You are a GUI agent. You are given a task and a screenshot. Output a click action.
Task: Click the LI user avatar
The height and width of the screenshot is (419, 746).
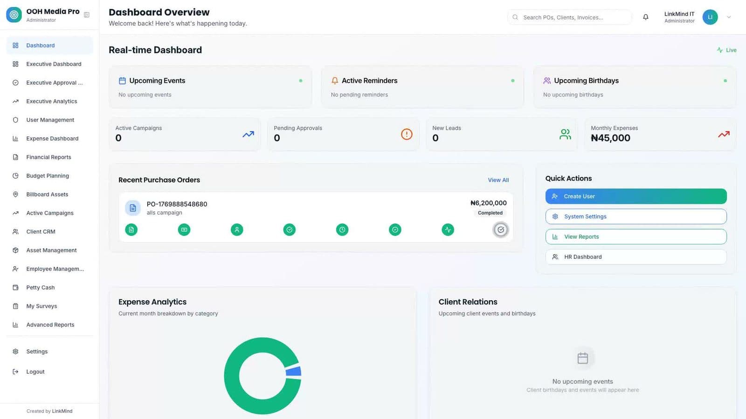pos(710,17)
